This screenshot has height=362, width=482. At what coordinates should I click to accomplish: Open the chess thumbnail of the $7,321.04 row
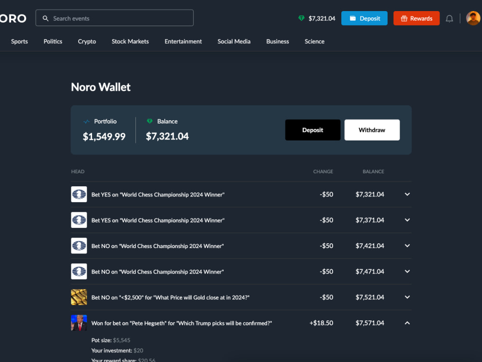point(79,194)
